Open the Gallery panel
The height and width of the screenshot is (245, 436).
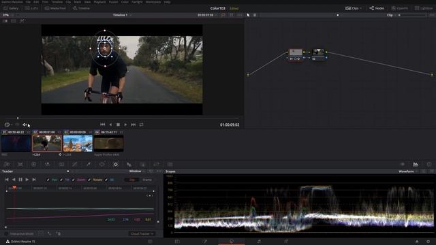11,8
